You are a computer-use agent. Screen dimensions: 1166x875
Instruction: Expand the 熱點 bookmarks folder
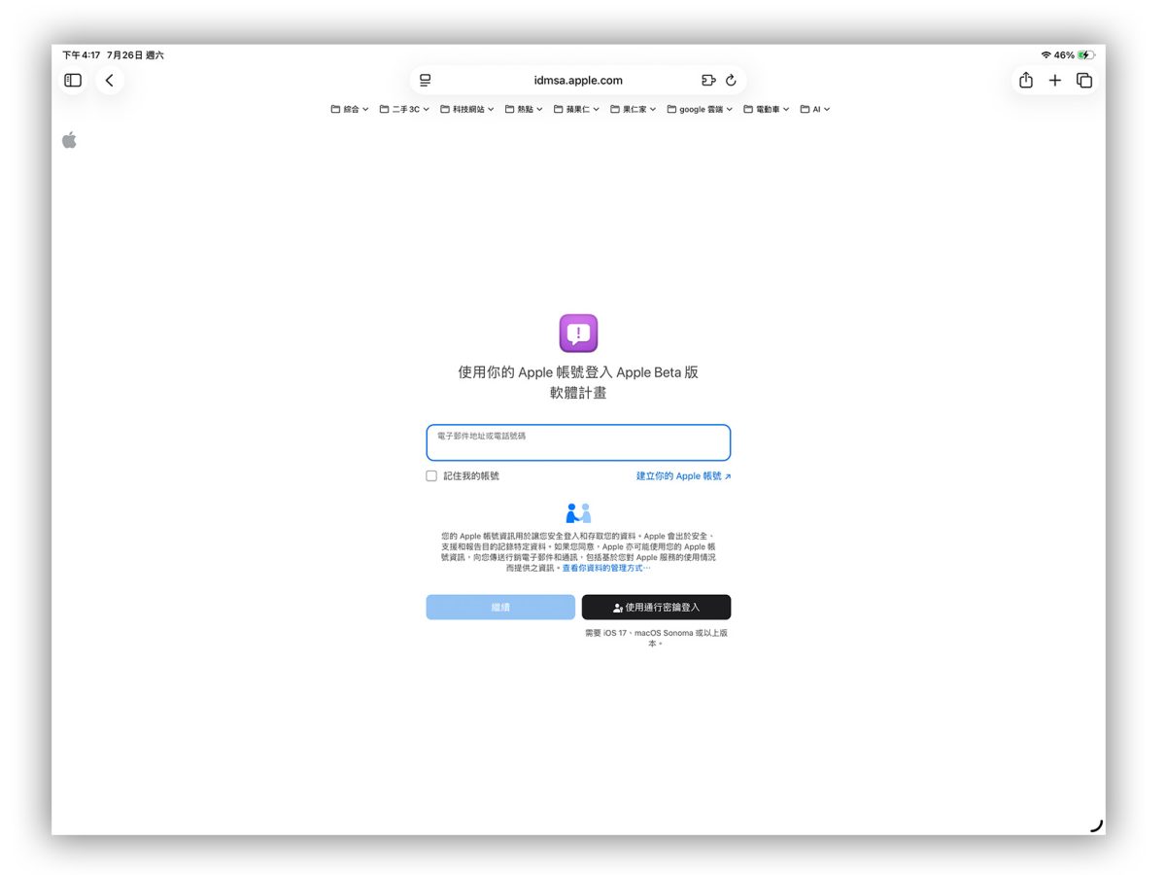(x=525, y=110)
